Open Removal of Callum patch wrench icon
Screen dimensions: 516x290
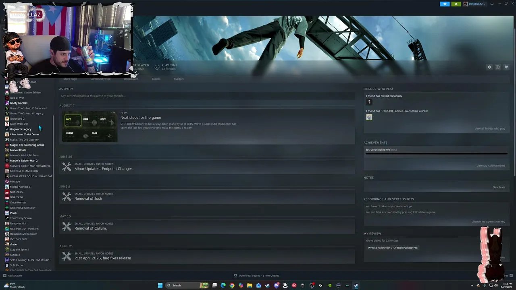point(67,226)
